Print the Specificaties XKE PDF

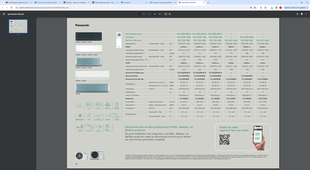(x=302, y=14)
